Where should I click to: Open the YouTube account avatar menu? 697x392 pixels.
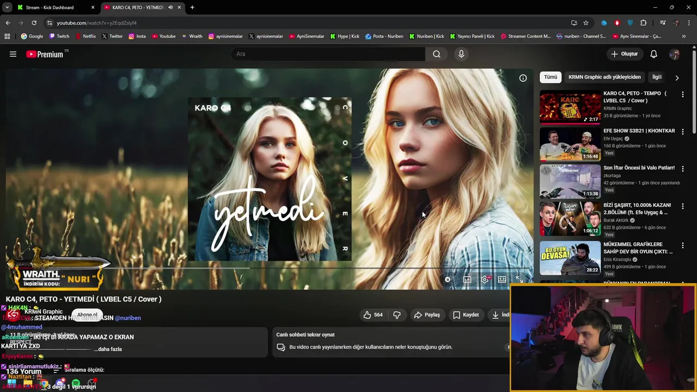(x=675, y=54)
